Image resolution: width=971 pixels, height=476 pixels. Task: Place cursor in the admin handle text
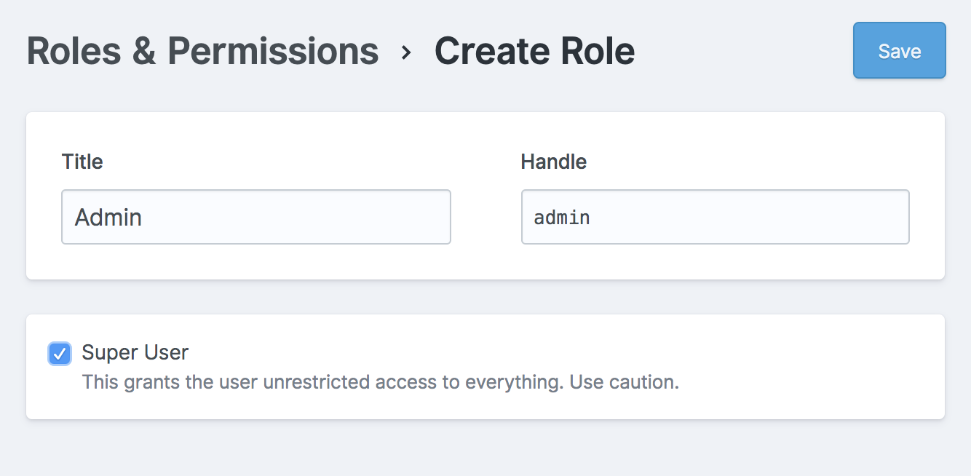(x=562, y=216)
